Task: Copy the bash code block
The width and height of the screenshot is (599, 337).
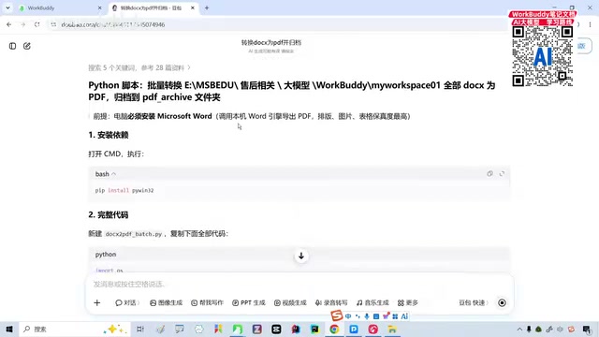Action: 489,174
